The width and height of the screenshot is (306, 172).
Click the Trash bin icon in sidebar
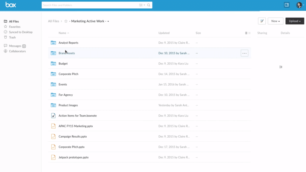[x=5, y=37]
